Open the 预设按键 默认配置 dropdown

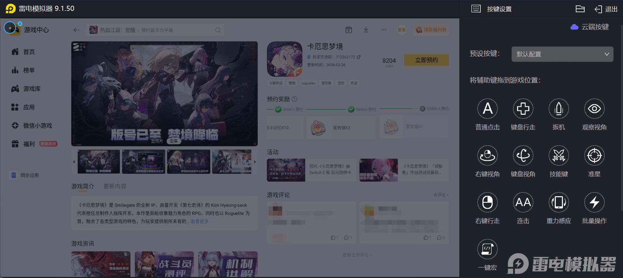coord(562,54)
